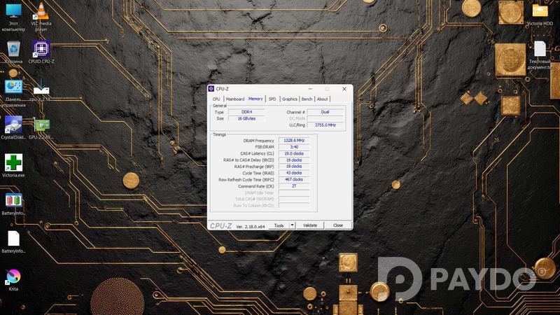Click the CPU-Z window title text
This screenshot has width=560, height=315.
tap(222, 89)
